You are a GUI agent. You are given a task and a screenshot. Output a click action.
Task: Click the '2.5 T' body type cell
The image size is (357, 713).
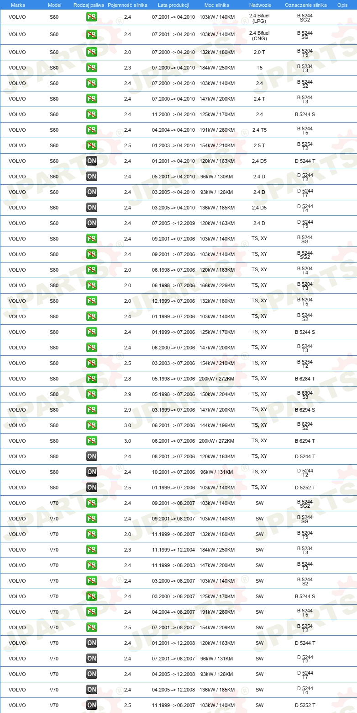(x=259, y=145)
